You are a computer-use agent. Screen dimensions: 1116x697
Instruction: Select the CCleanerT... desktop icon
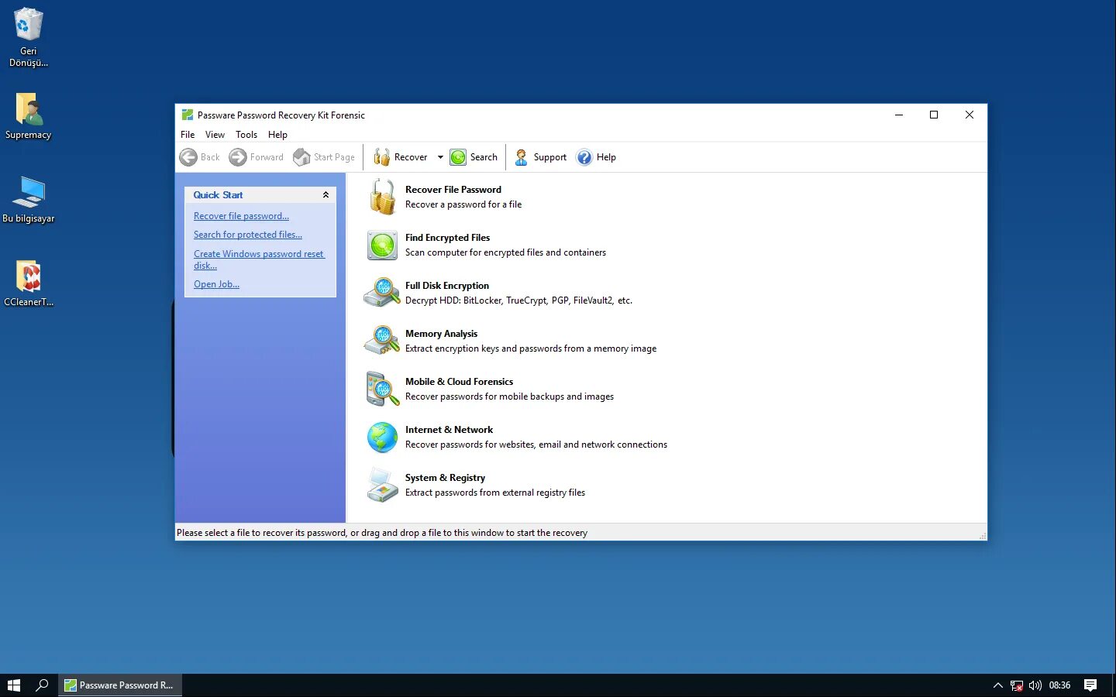pyautogui.click(x=29, y=284)
